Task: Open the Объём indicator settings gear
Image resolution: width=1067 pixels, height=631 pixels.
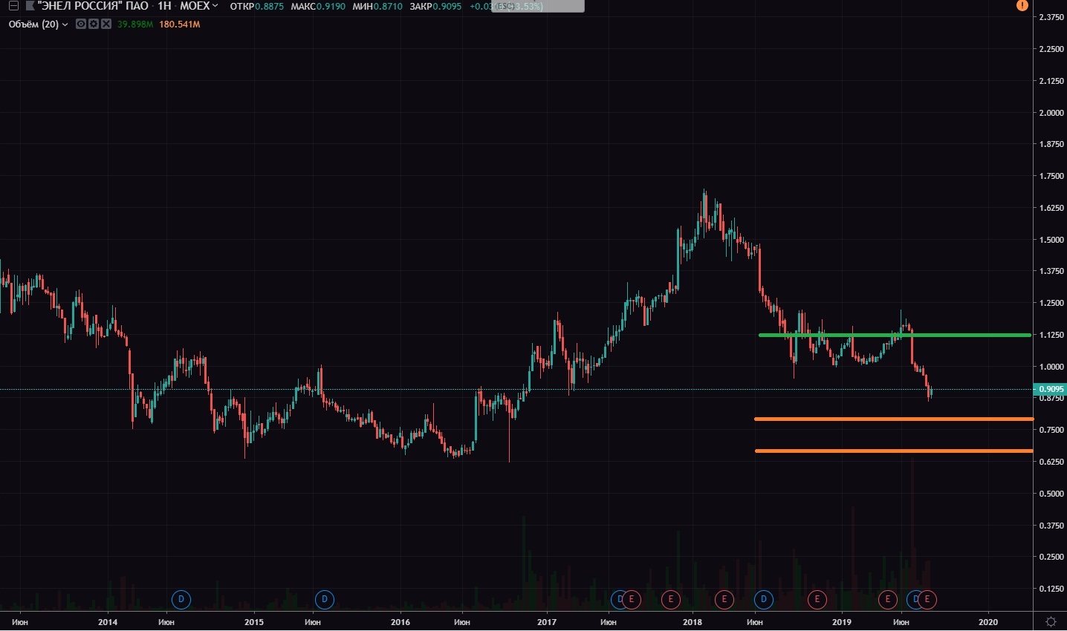Action: click(x=93, y=24)
